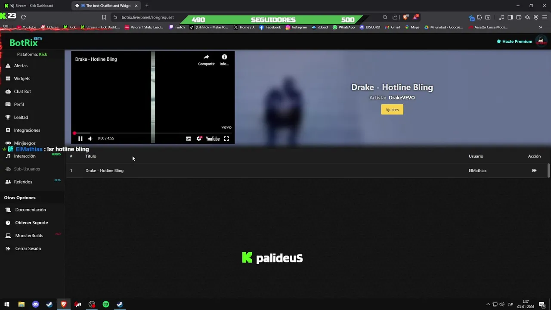Image resolution: width=551 pixels, height=310 pixels.
Task: Click the Compartir share icon
Action: (x=206, y=60)
